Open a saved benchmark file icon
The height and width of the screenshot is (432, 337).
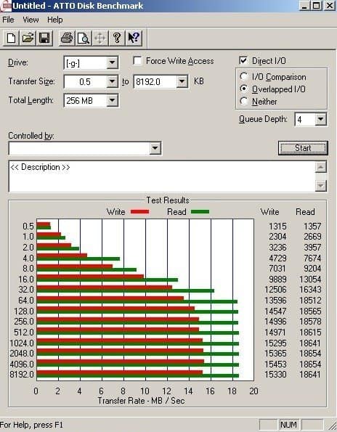pos(28,38)
